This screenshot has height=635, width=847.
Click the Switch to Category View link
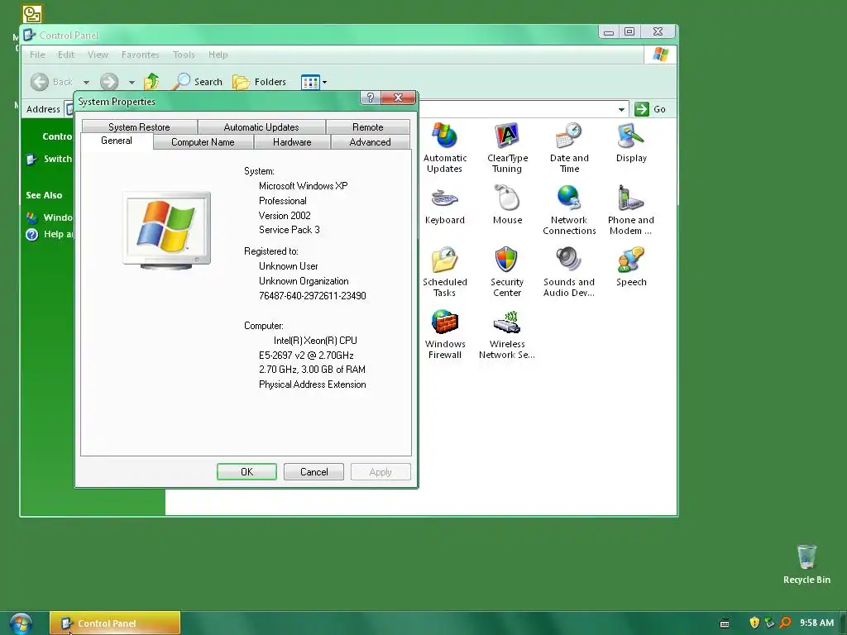49,159
